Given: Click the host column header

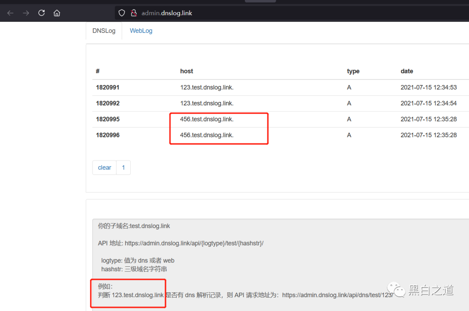Looking at the screenshot, I should (x=186, y=71).
